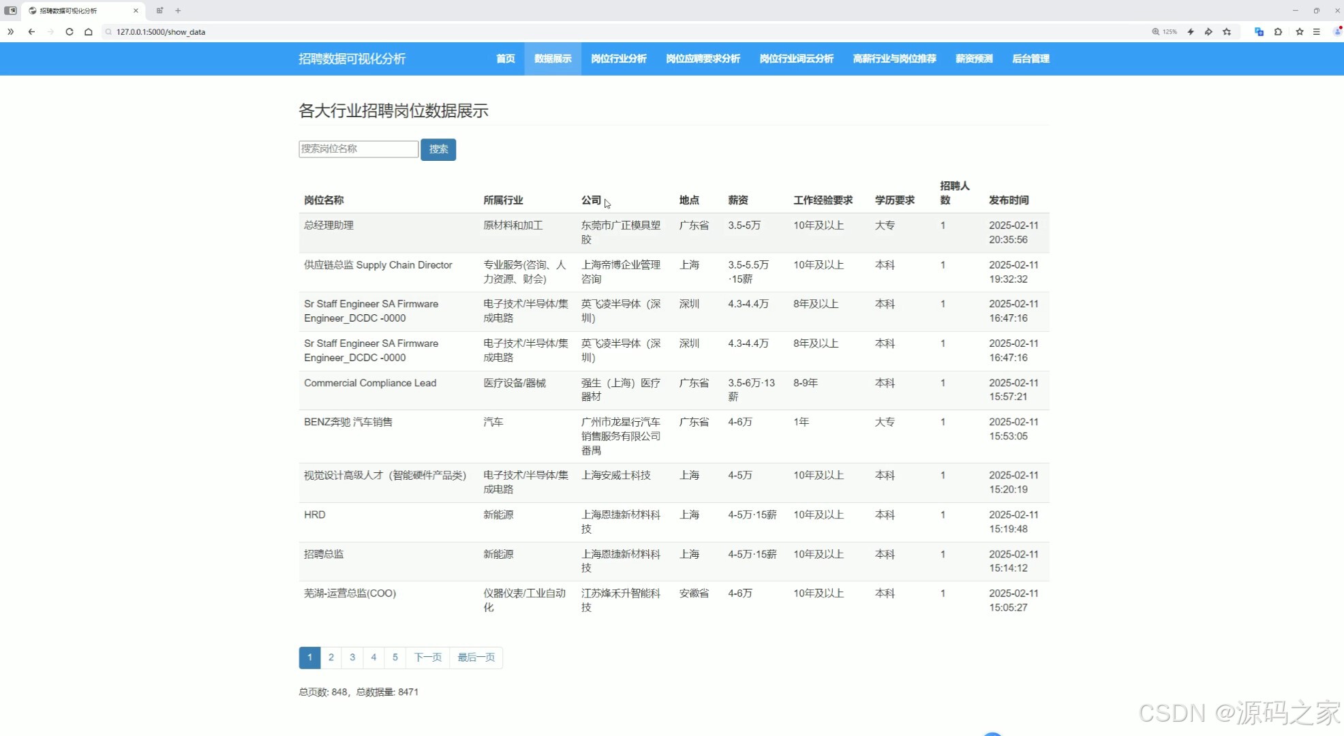1344x736 pixels.
Task: Click the lightning speed mode icon
Action: [1191, 31]
